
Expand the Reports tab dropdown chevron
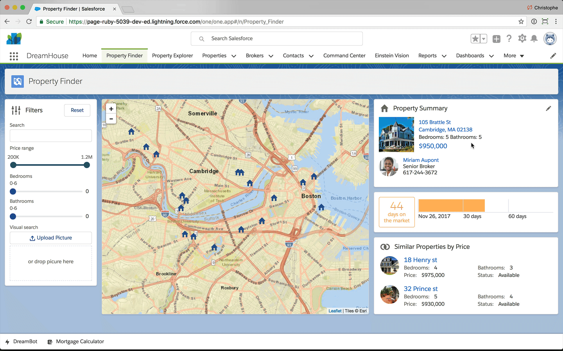(x=444, y=56)
